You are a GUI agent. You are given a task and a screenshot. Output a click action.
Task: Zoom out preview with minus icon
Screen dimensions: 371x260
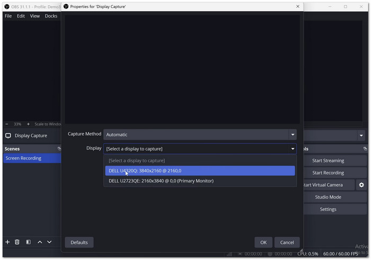pos(6,124)
